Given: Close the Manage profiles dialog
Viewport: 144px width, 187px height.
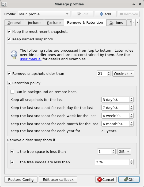Looking at the screenshot, I should click(x=140, y=4).
